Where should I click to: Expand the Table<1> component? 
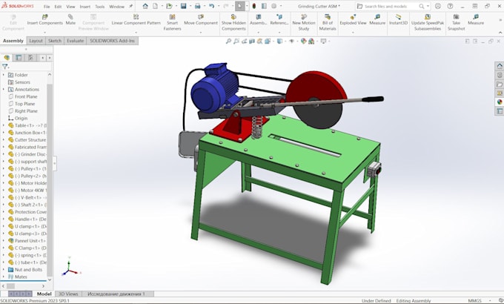click(4, 125)
